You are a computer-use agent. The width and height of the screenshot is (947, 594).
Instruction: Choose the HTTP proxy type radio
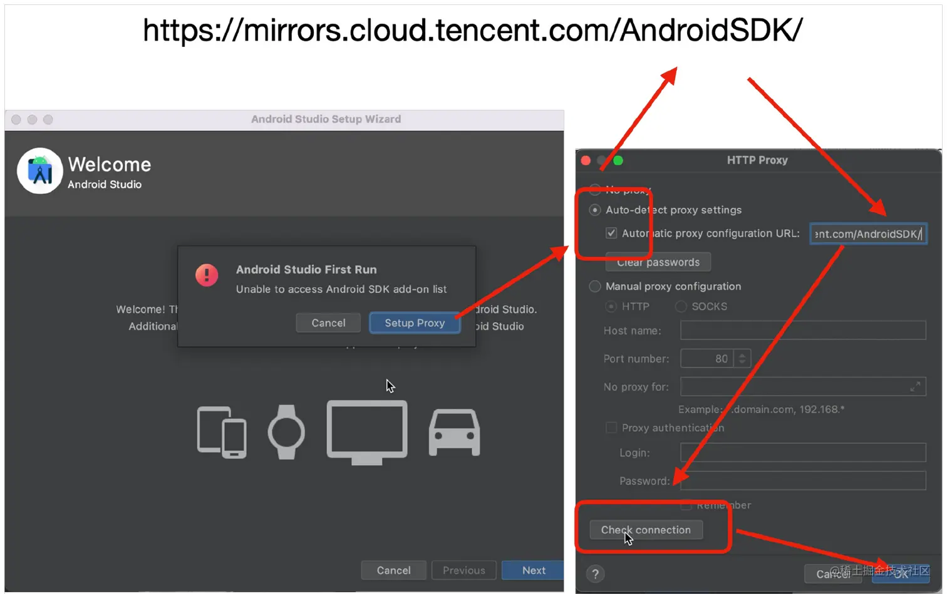coord(611,306)
